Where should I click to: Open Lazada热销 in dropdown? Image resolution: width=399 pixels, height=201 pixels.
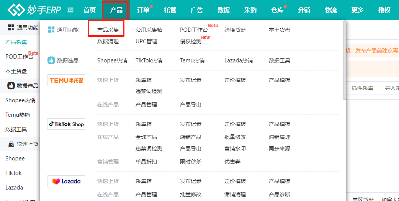click(239, 60)
